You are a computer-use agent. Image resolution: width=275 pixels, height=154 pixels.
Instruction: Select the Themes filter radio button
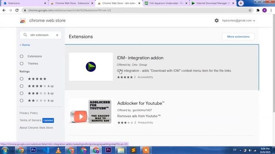(21, 64)
